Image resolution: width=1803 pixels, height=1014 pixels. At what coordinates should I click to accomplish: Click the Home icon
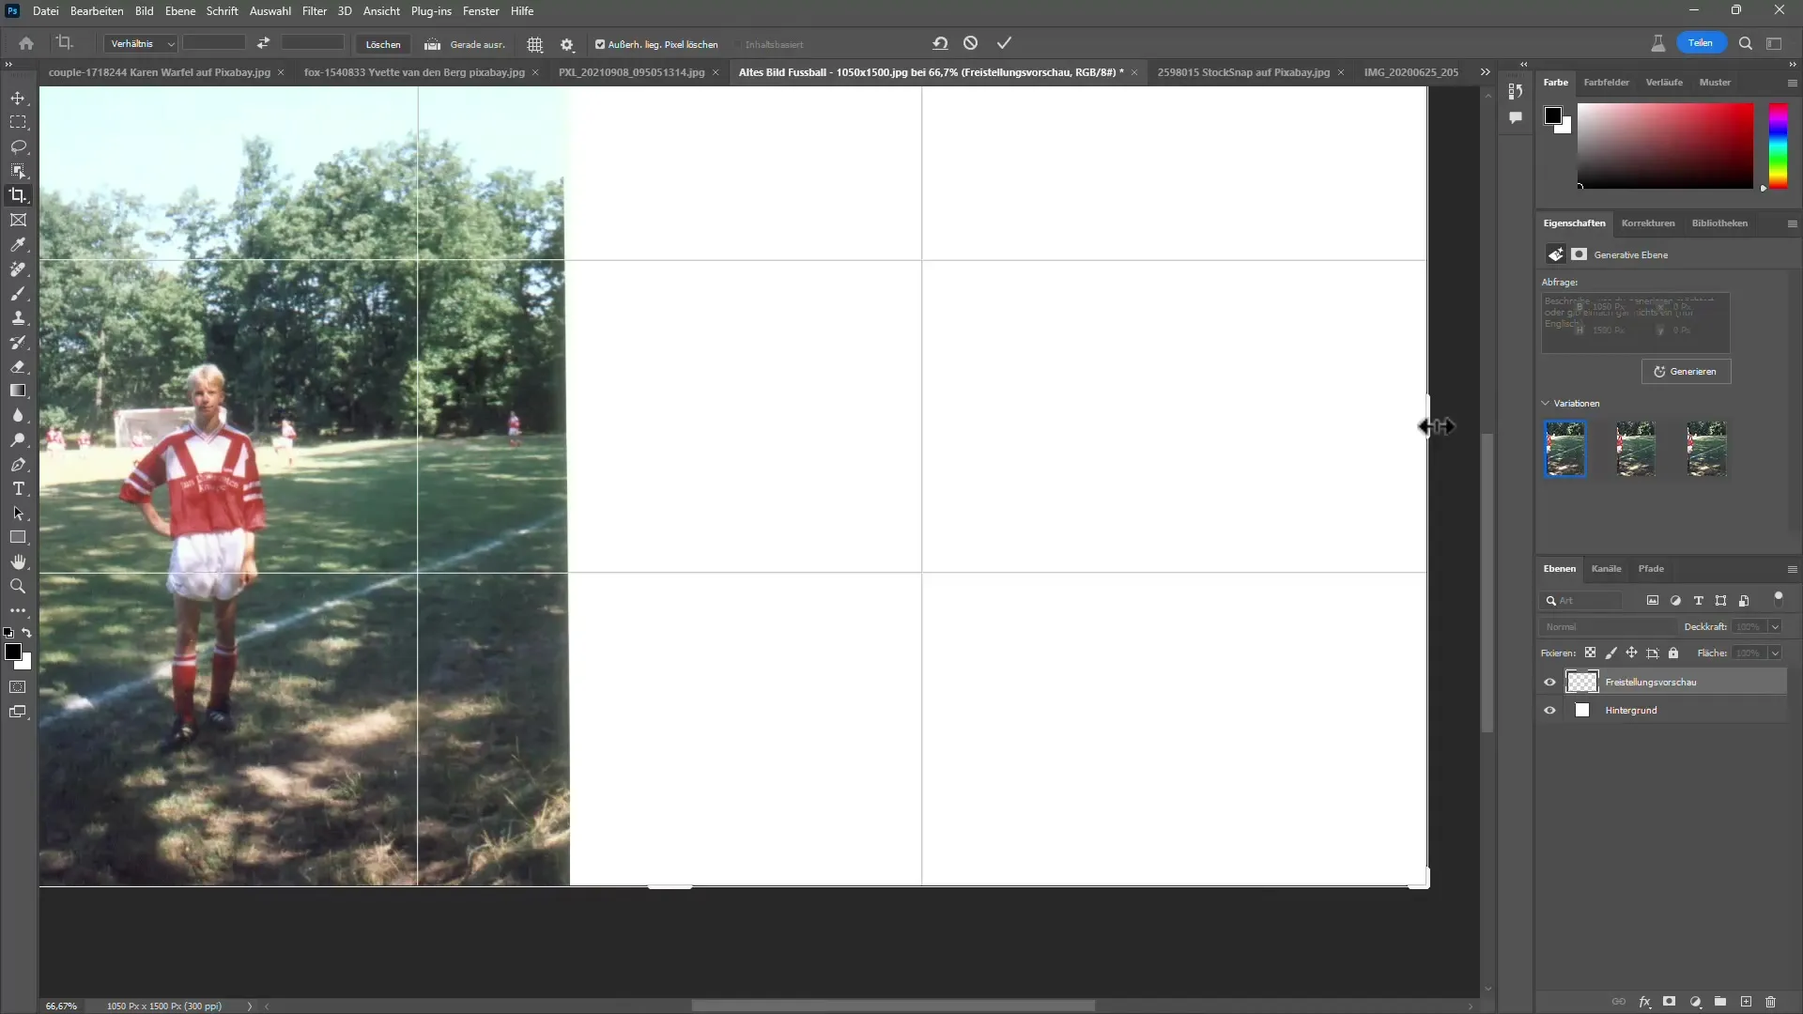(26, 43)
